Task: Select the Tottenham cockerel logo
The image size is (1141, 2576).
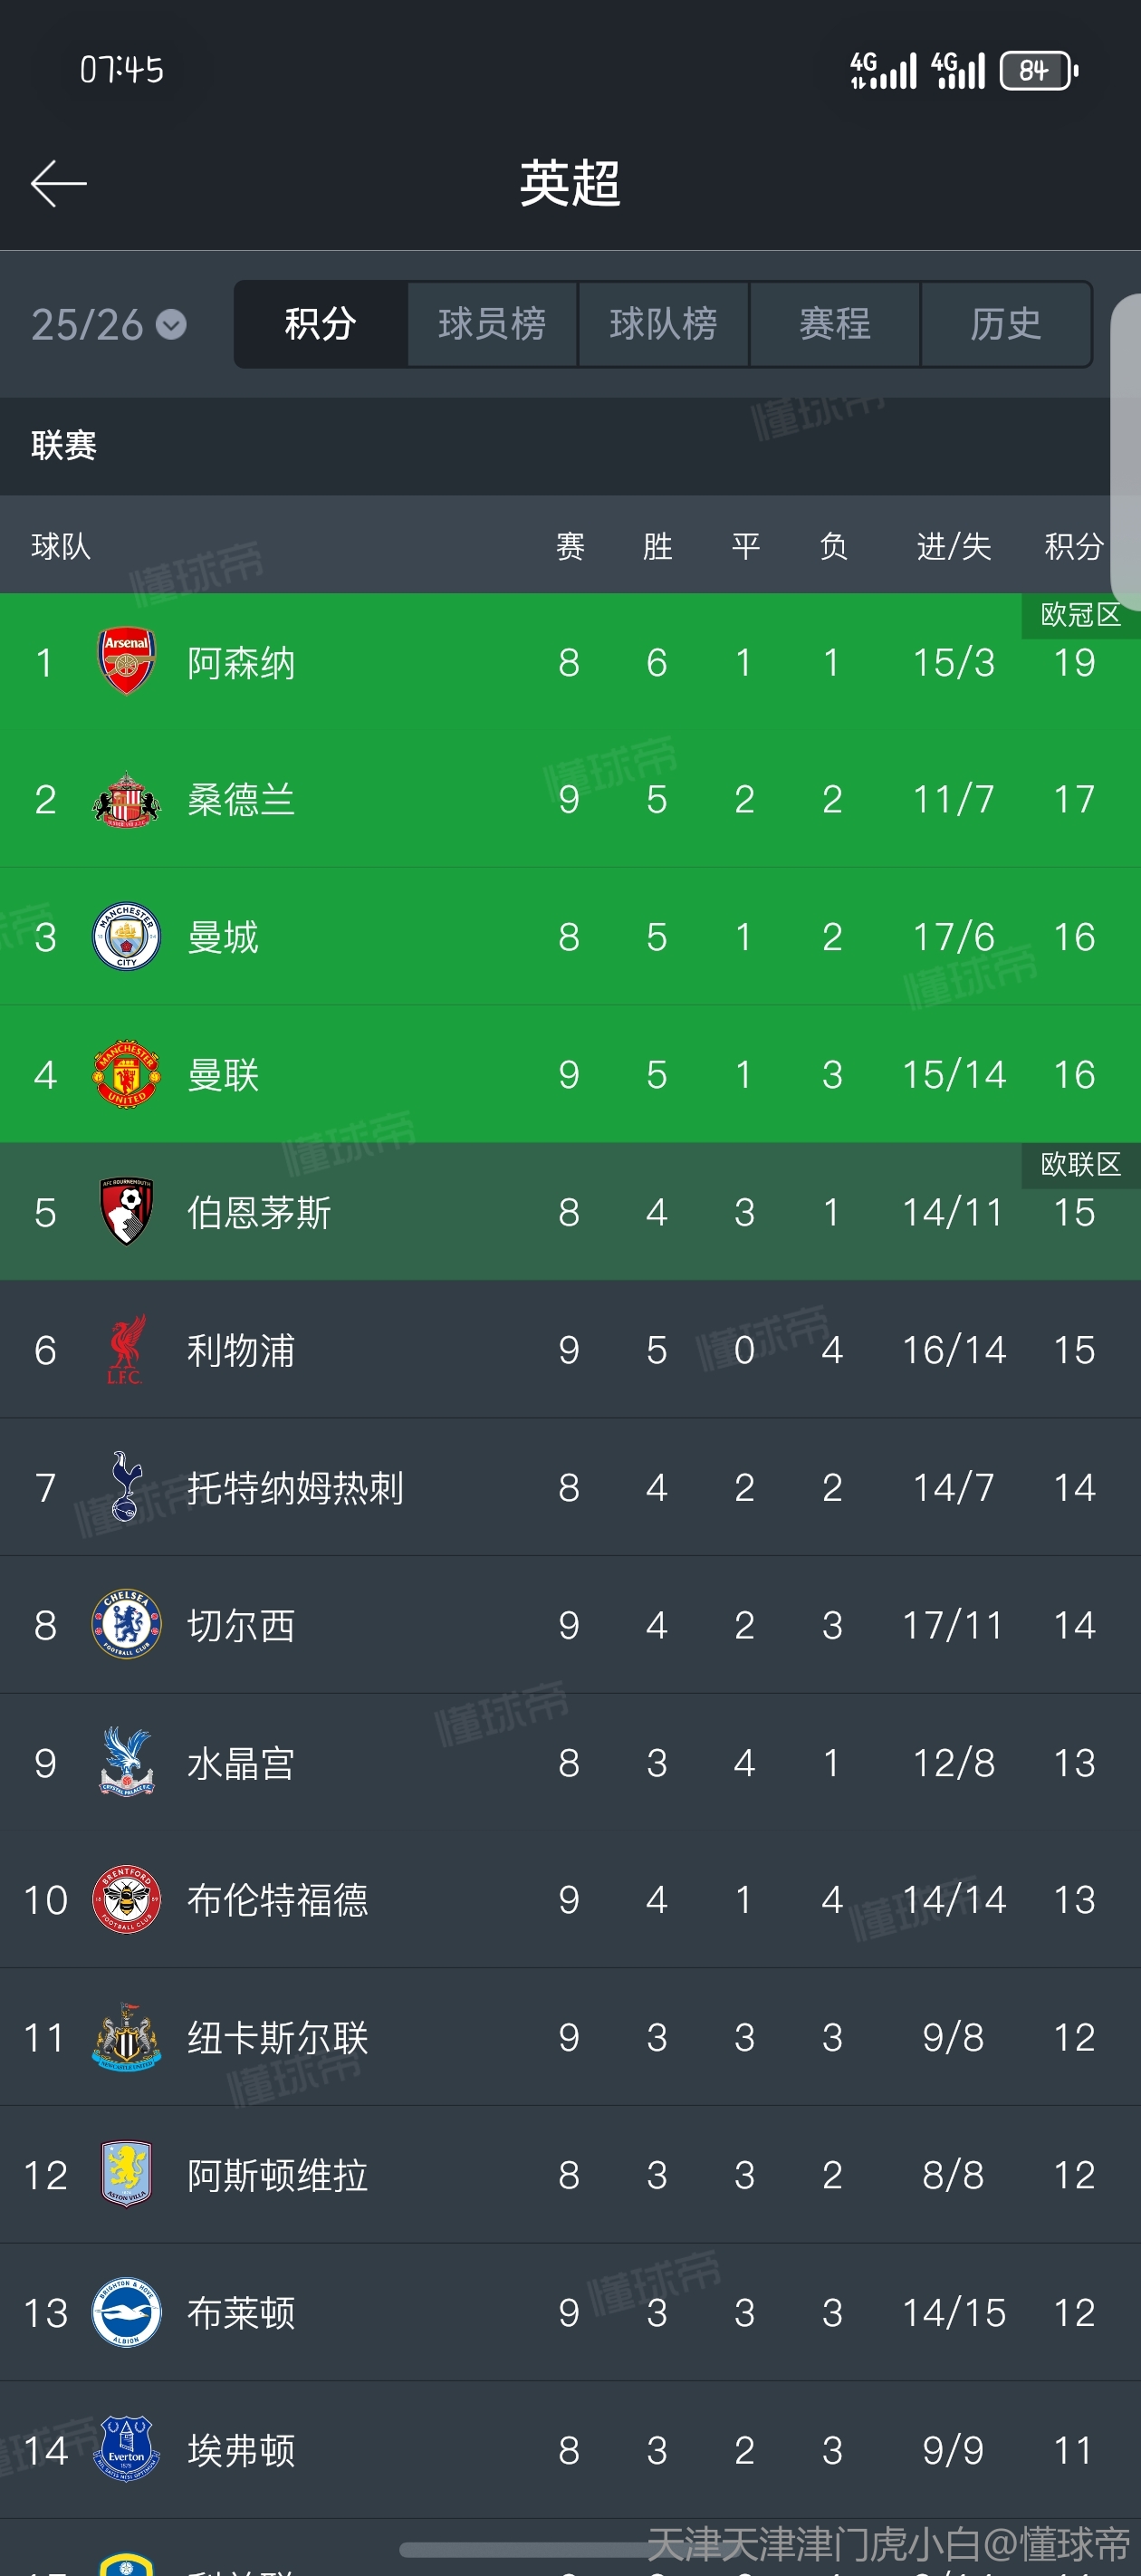Action: click(126, 1487)
